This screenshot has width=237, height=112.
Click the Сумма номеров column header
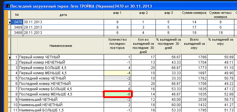point(194,15)
